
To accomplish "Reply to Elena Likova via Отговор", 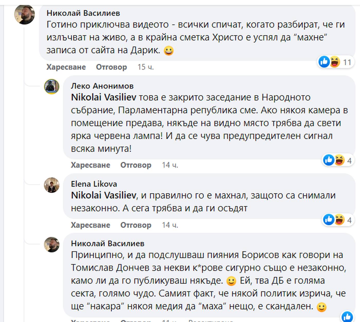I will click(136, 225).
